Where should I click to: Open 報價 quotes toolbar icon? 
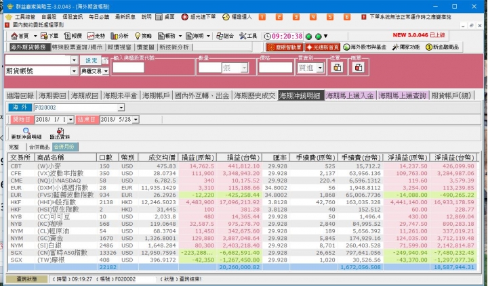tap(67, 36)
